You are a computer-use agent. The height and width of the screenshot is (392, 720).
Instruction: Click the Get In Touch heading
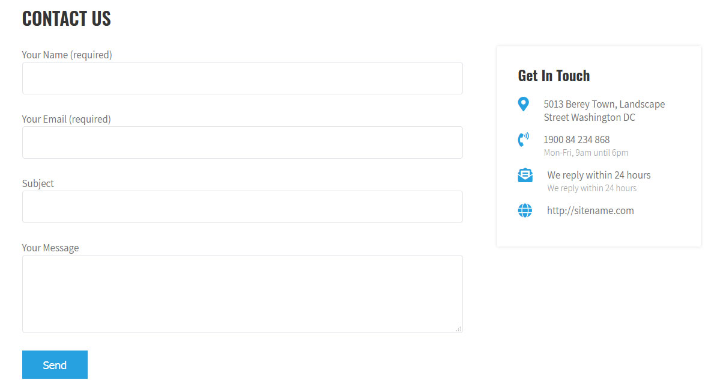tap(554, 75)
